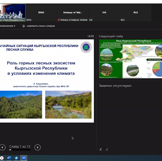Go to the previous slide arrow
This screenshot has width=162, height=161.
(3, 147)
